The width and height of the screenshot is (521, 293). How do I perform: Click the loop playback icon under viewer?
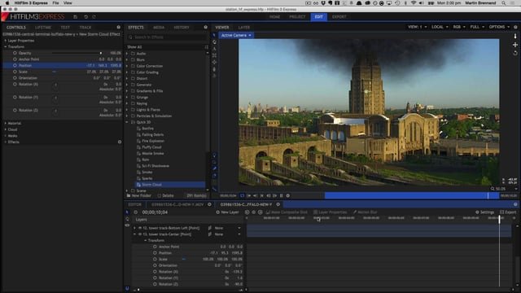(x=243, y=195)
